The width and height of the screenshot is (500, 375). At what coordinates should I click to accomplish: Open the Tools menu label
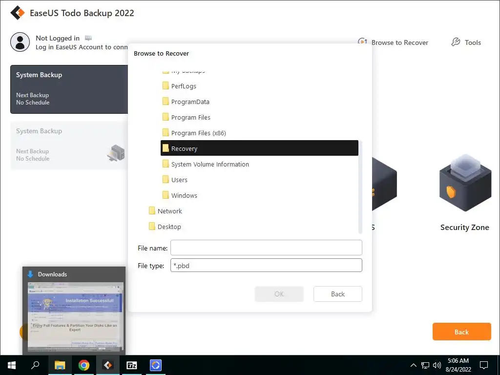(473, 42)
